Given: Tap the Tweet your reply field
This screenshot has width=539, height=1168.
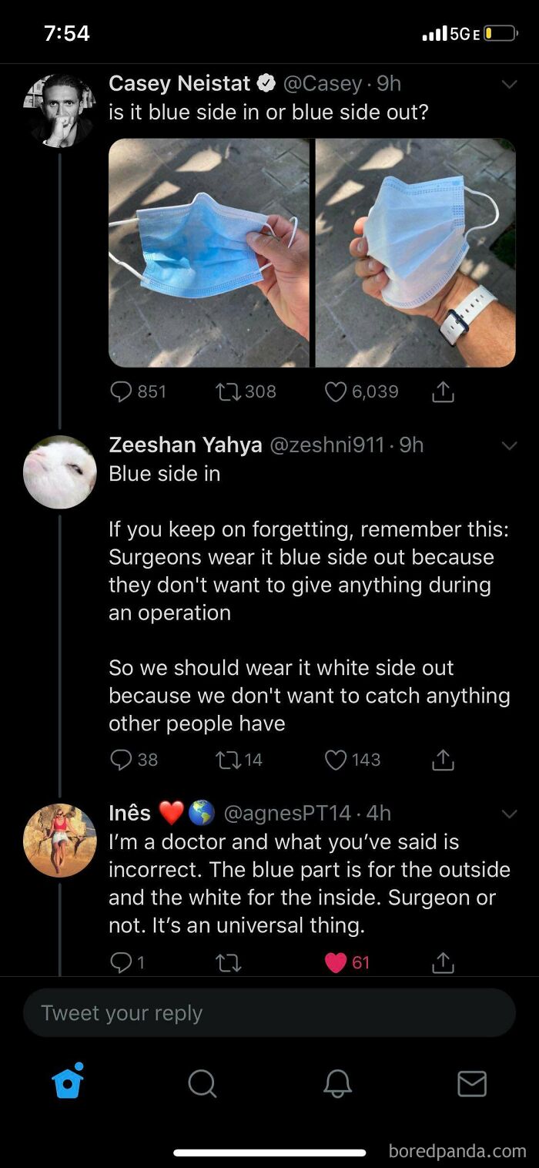Looking at the screenshot, I should (269, 1012).
